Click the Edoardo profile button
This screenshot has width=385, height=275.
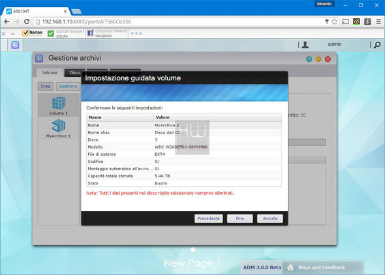coord(324,4)
